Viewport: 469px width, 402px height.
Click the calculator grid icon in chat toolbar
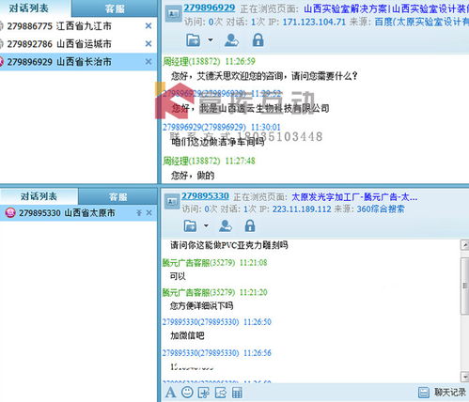tap(237, 393)
